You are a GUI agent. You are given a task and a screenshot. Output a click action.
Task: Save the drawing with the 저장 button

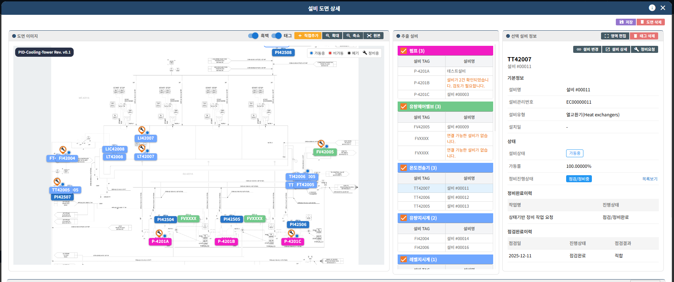pyautogui.click(x=626, y=22)
